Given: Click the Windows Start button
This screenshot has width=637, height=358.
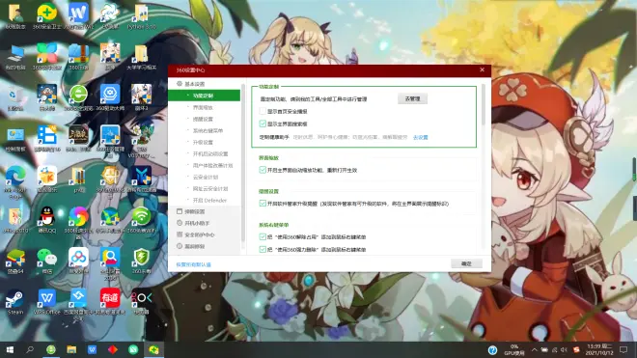Looking at the screenshot, I should tap(10, 350).
